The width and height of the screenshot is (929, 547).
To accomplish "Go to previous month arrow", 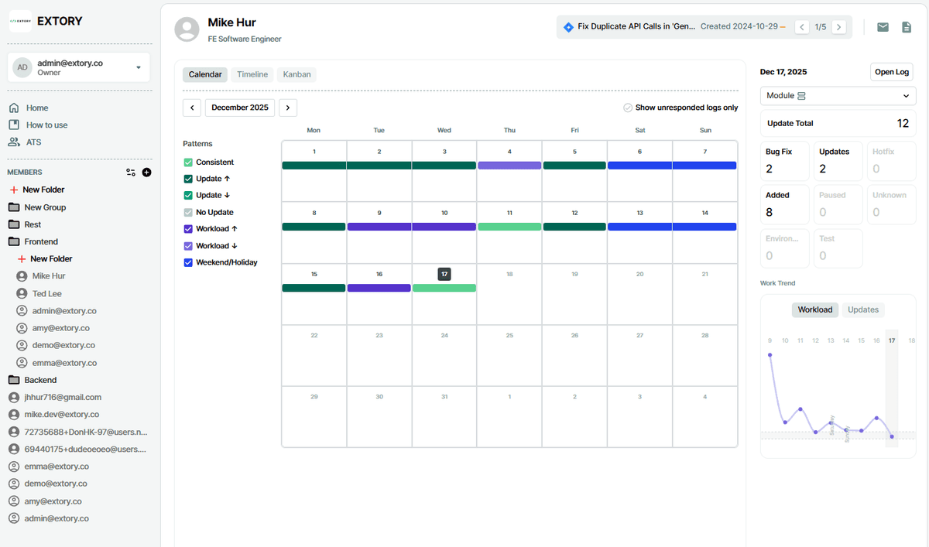I will [x=192, y=108].
